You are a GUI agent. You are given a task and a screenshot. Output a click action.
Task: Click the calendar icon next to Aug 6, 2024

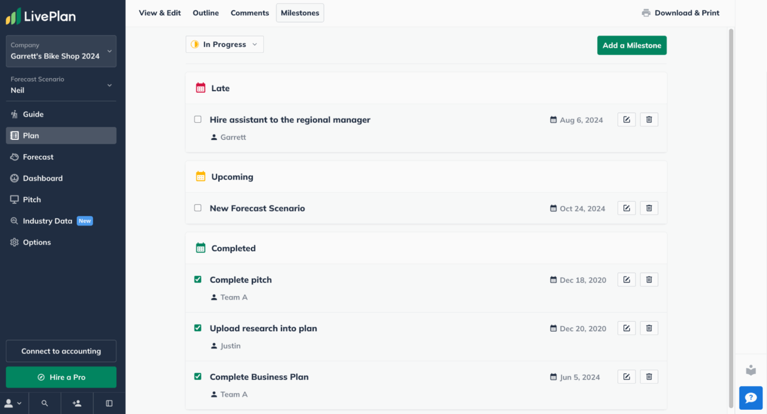pyautogui.click(x=553, y=120)
